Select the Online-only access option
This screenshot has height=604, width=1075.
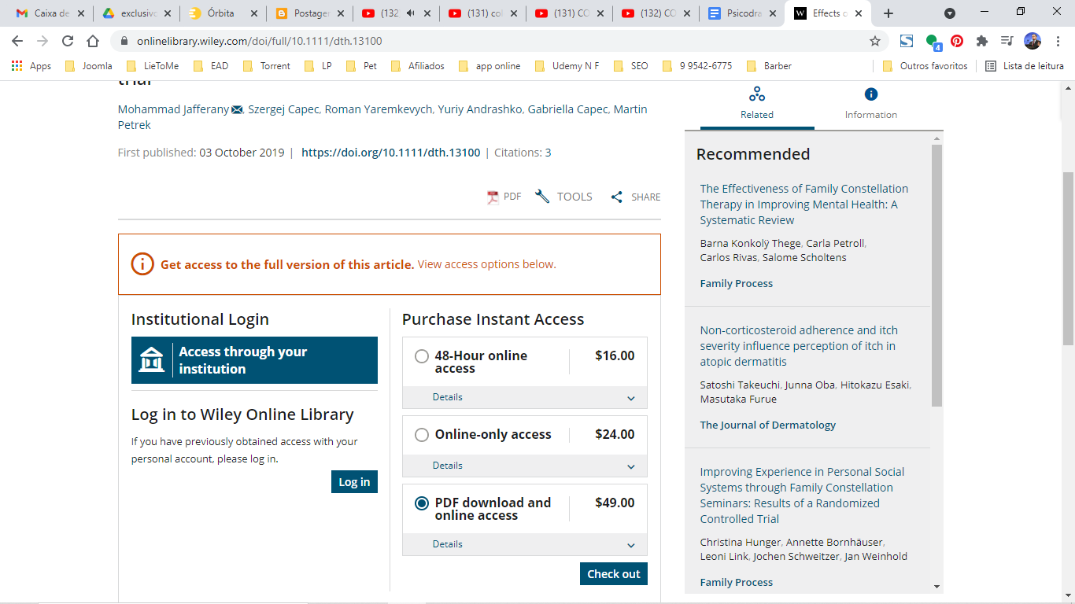tap(422, 435)
